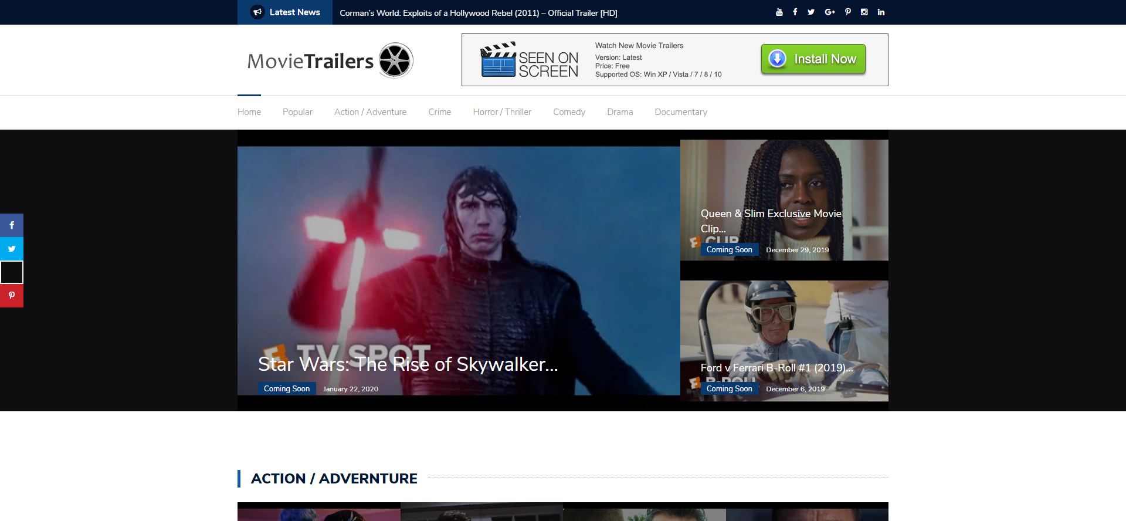Select the Documentary menu item
Image resolution: width=1126 pixels, height=521 pixels.
[680, 112]
